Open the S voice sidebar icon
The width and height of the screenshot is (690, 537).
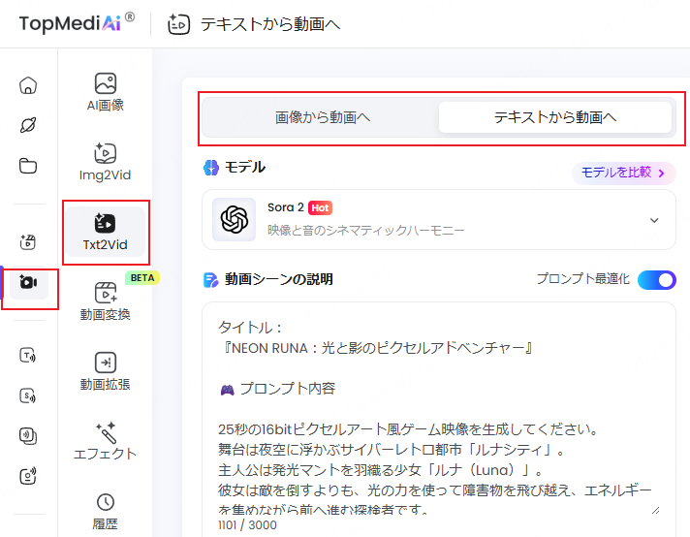[x=28, y=395]
